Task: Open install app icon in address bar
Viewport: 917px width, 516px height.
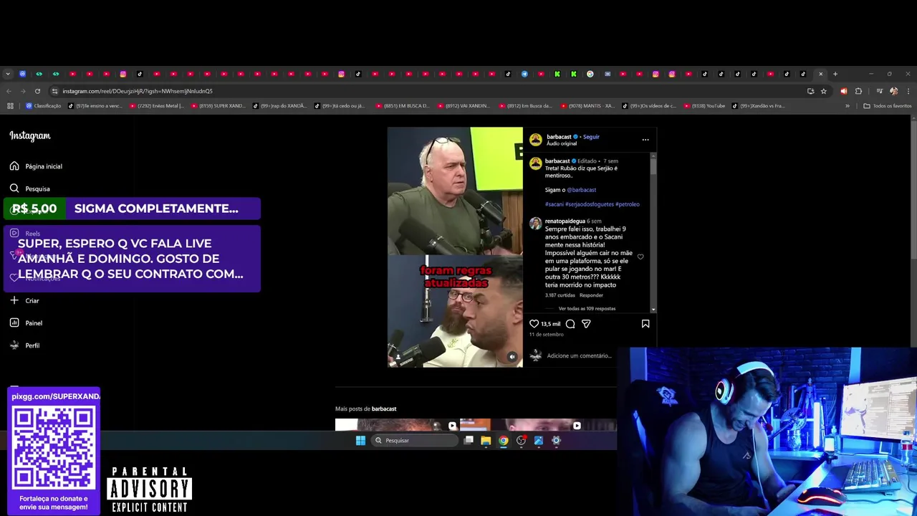Action: [810, 91]
